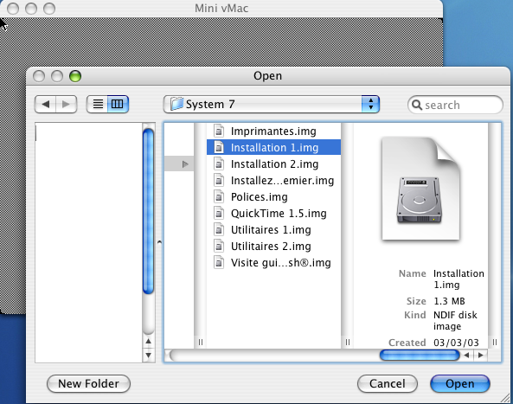Click the New Folder button
Viewport: 513px width, 404px height.
88,383
